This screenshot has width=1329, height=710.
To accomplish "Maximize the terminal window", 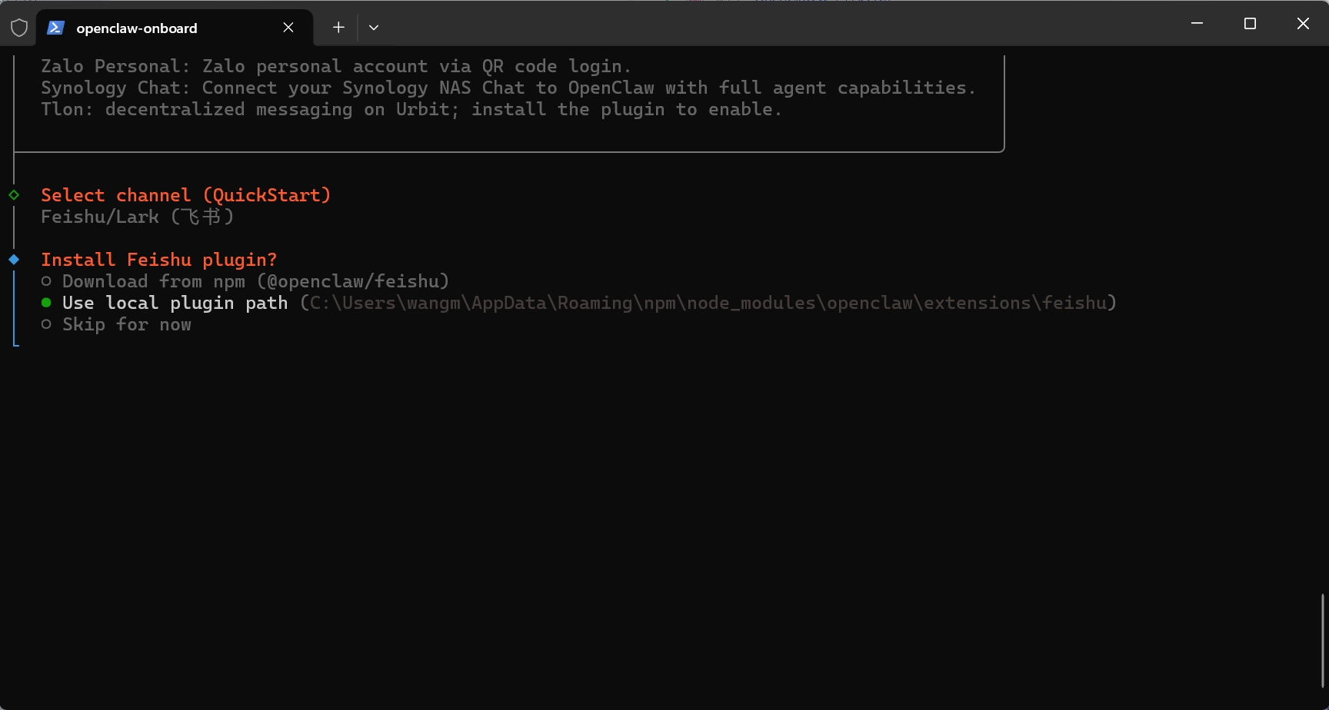I will coord(1250,24).
